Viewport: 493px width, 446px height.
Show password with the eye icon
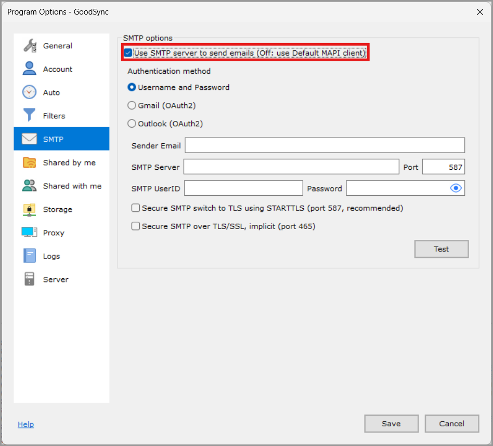(x=456, y=188)
